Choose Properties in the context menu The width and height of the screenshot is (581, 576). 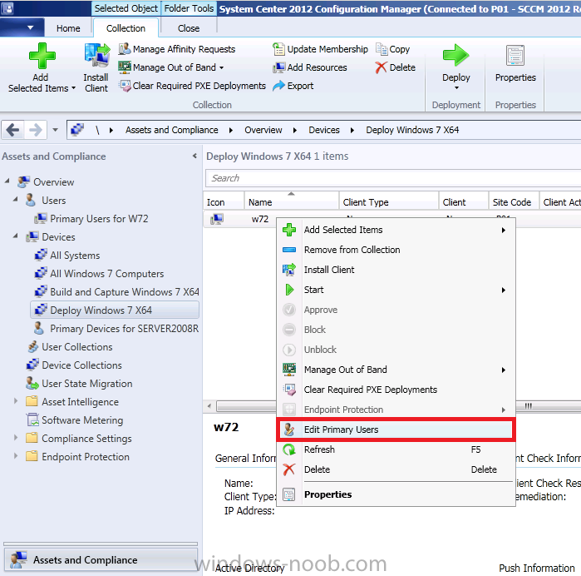pyautogui.click(x=396, y=494)
